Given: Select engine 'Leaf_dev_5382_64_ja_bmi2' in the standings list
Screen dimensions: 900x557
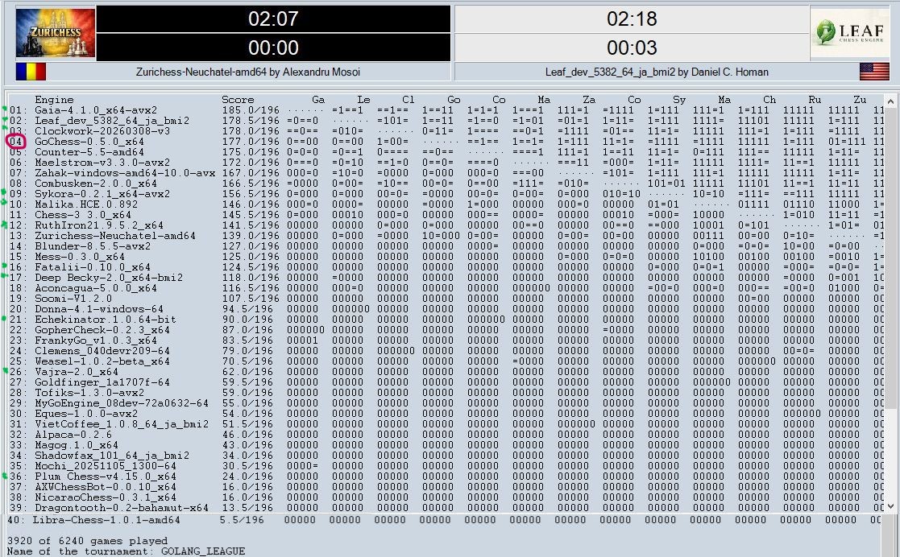Looking at the screenshot, I should point(112,121).
